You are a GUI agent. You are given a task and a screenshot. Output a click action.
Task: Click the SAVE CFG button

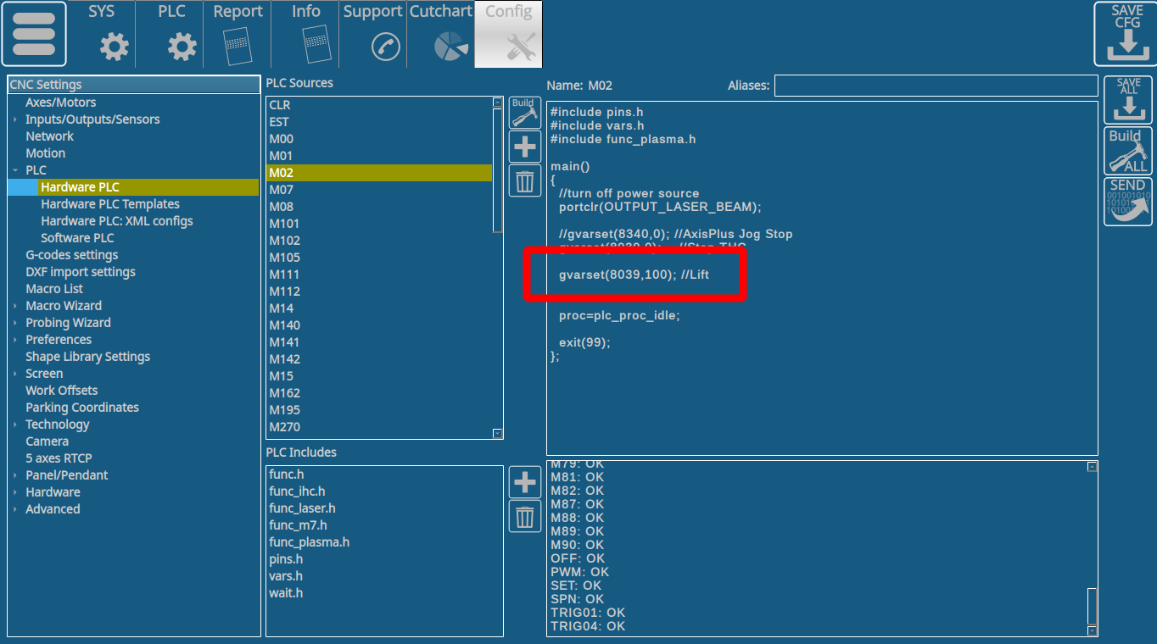tap(1126, 34)
